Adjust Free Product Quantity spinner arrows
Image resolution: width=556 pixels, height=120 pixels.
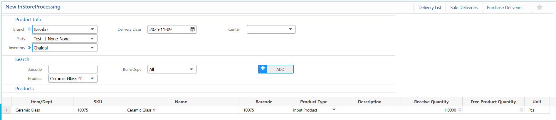pos(521,110)
